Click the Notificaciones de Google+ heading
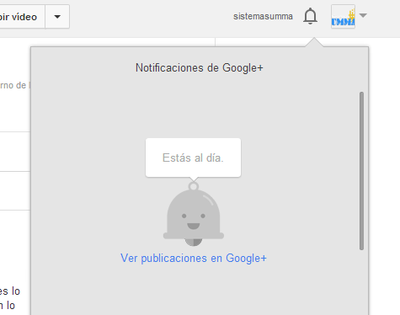 pyautogui.click(x=200, y=68)
